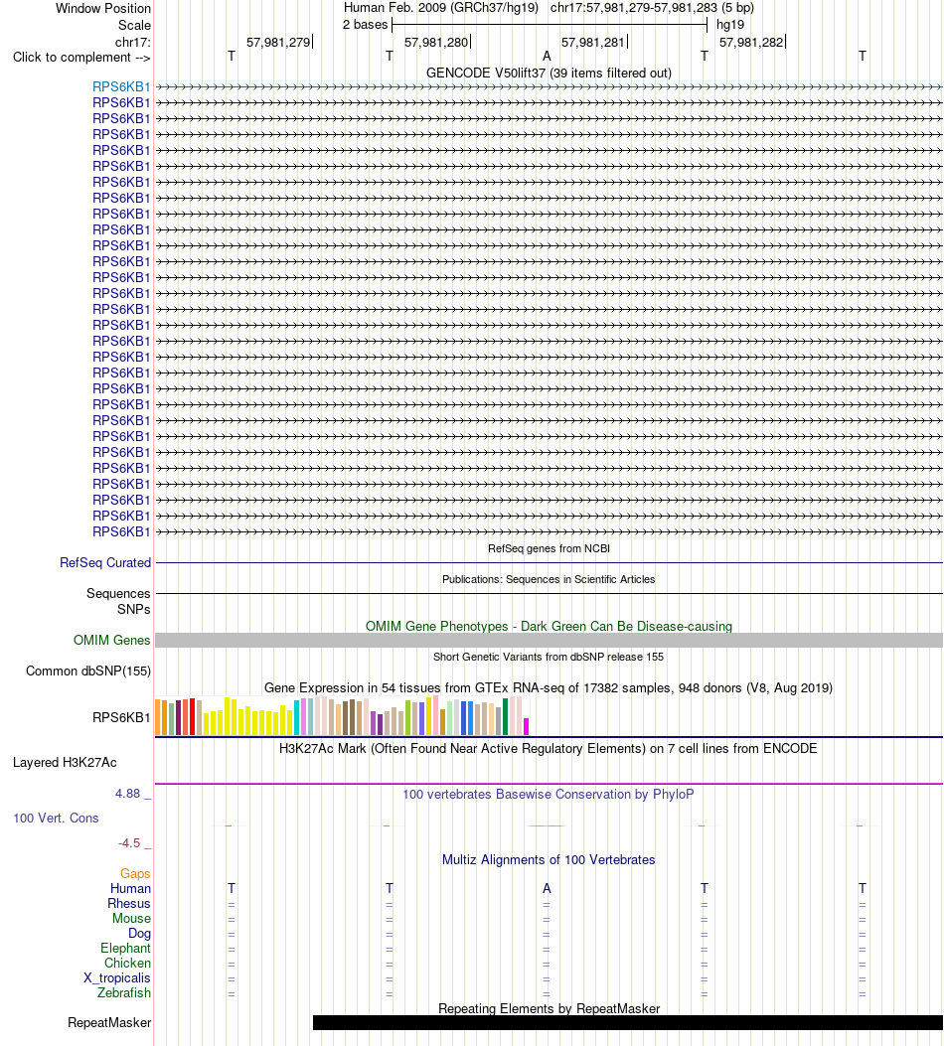Click the GTEx Gene Expression track title
The image size is (944, 1046).
549,687
